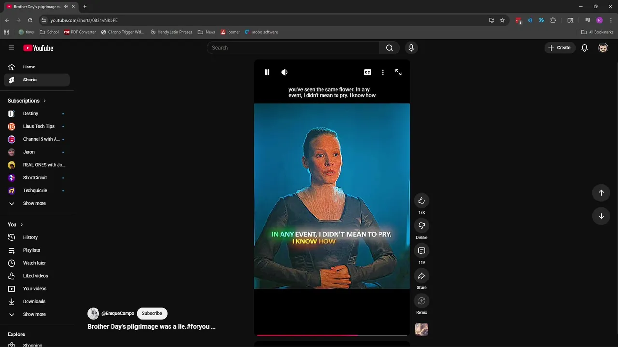
Task: Open the News bookmarks folder
Action: (x=207, y=32)
